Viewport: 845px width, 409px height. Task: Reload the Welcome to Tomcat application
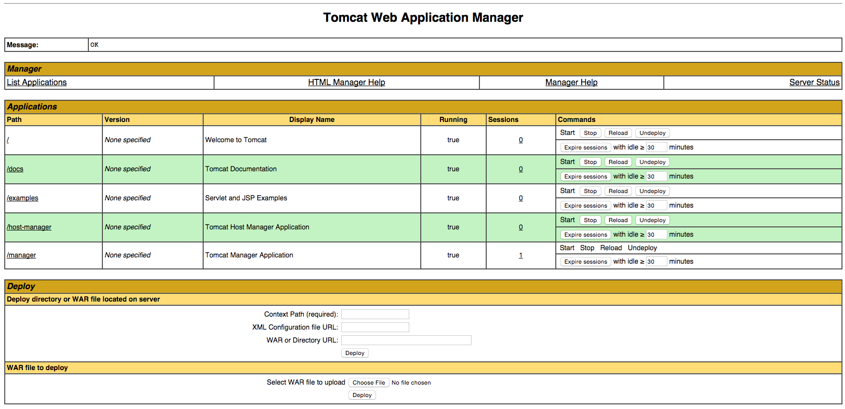pyautogui.click(x=618, y=133)
